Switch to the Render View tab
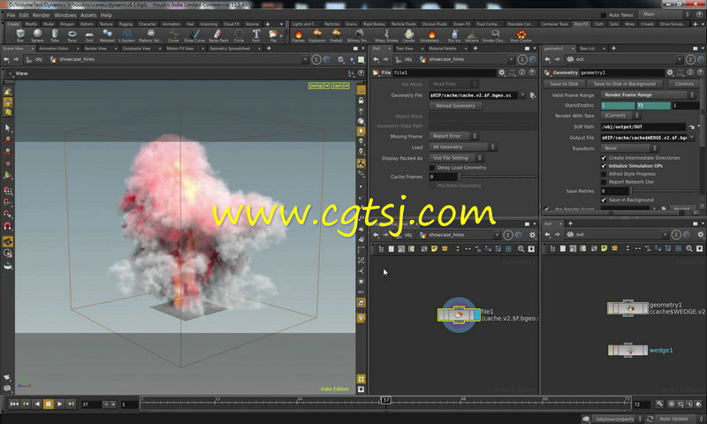Viewport: 707px width, 424px height. (95, 49)
